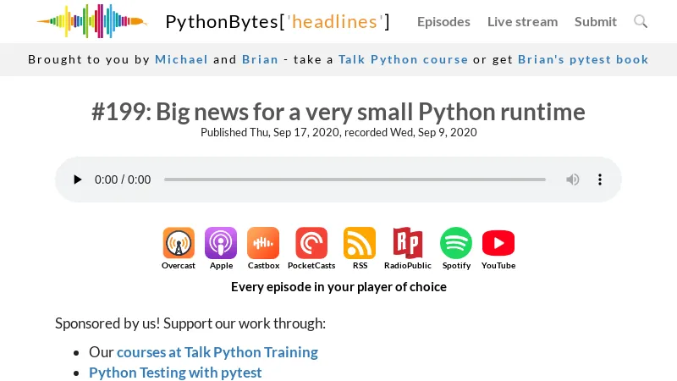This screenshot has height=381, width=677.
Task: Follow the Talk Python course link
Action: coord(403,59)
